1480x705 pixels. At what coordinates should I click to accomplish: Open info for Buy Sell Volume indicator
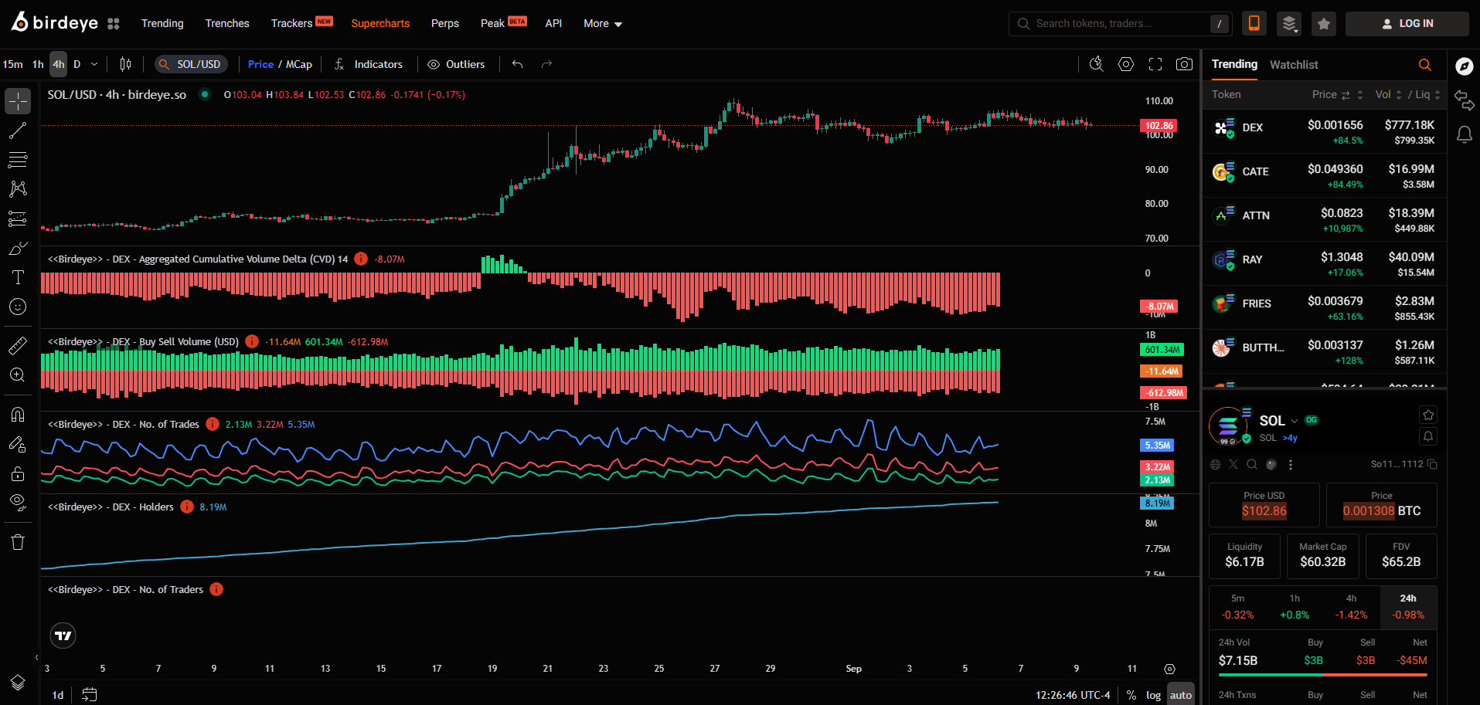pos(252,341)
